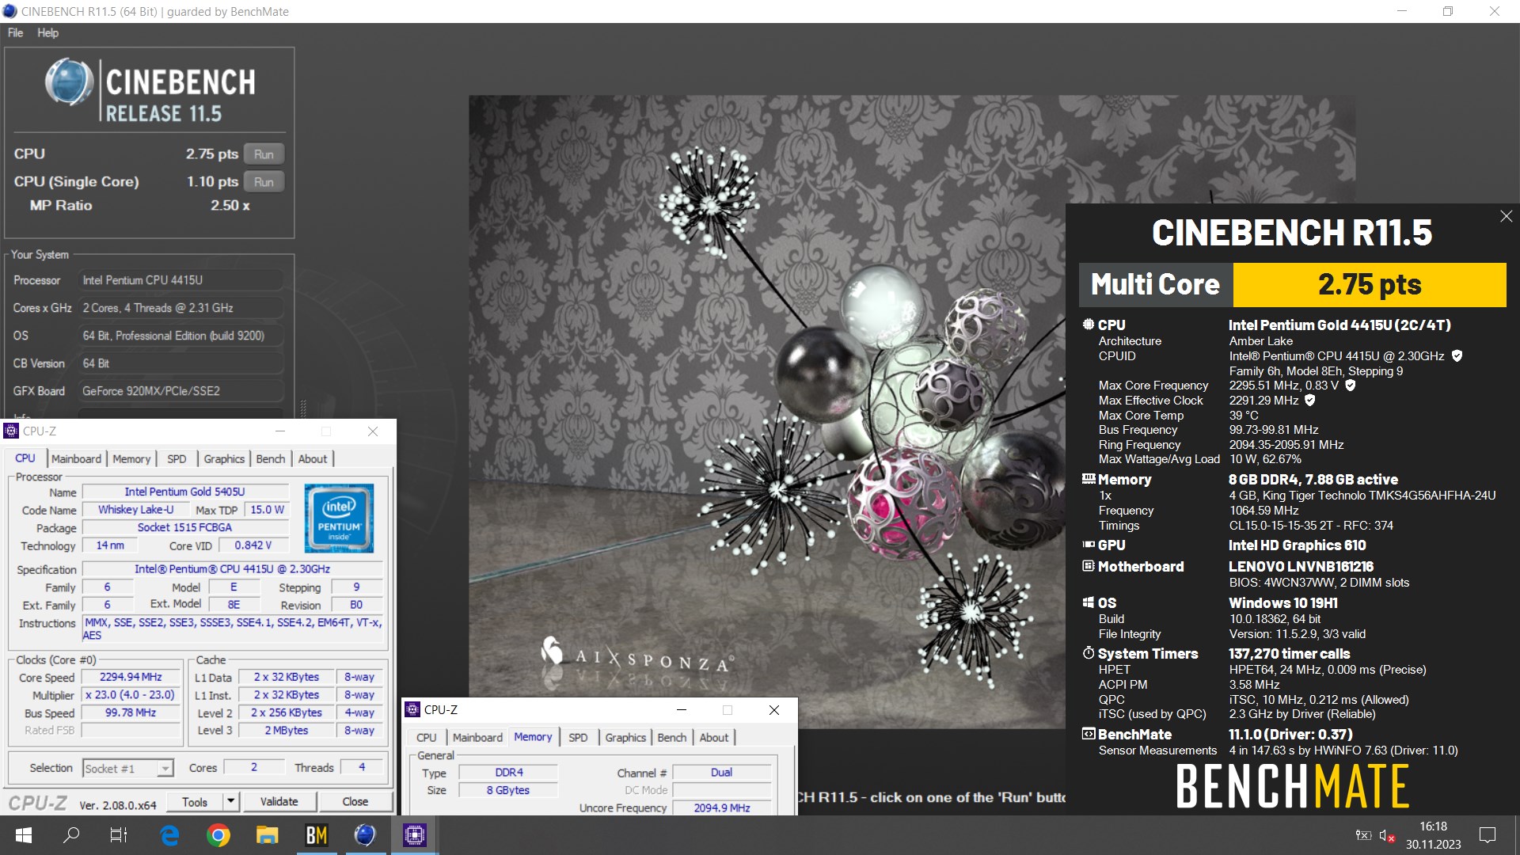Click Core Speed value 2294.94 MHz
The image size is (1520, 855).
(131, 678)
